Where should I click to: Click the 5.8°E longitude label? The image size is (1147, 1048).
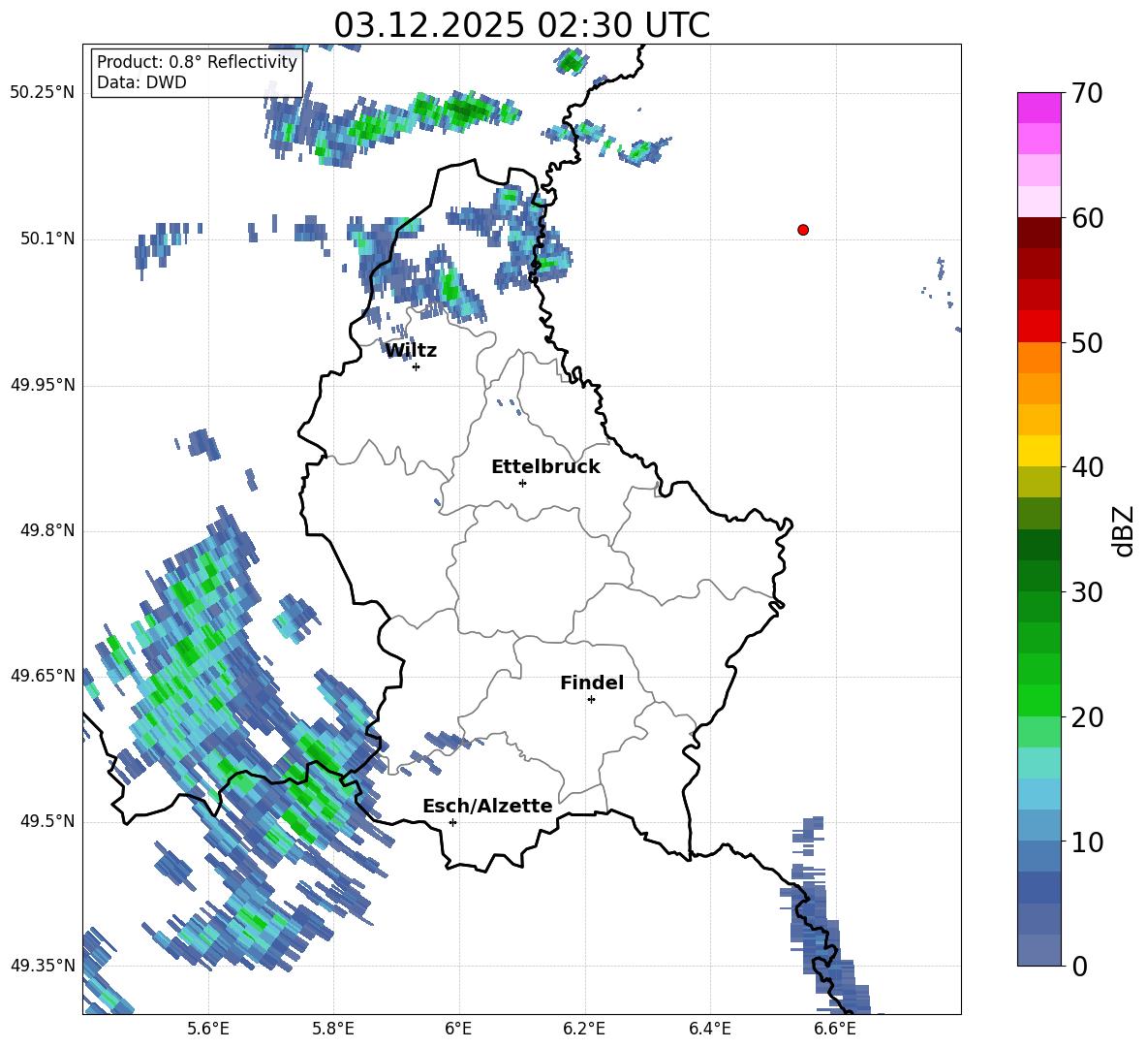pyautogui.click(x=333, y=1029)
